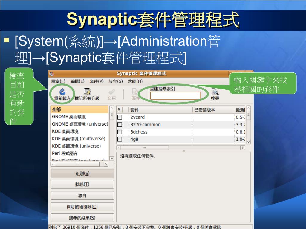The height and width of the screenshot is (229, 306).
Task: Click the Synaptic window title bar icon
Action: pyautogui.click(x=51, y=74)
